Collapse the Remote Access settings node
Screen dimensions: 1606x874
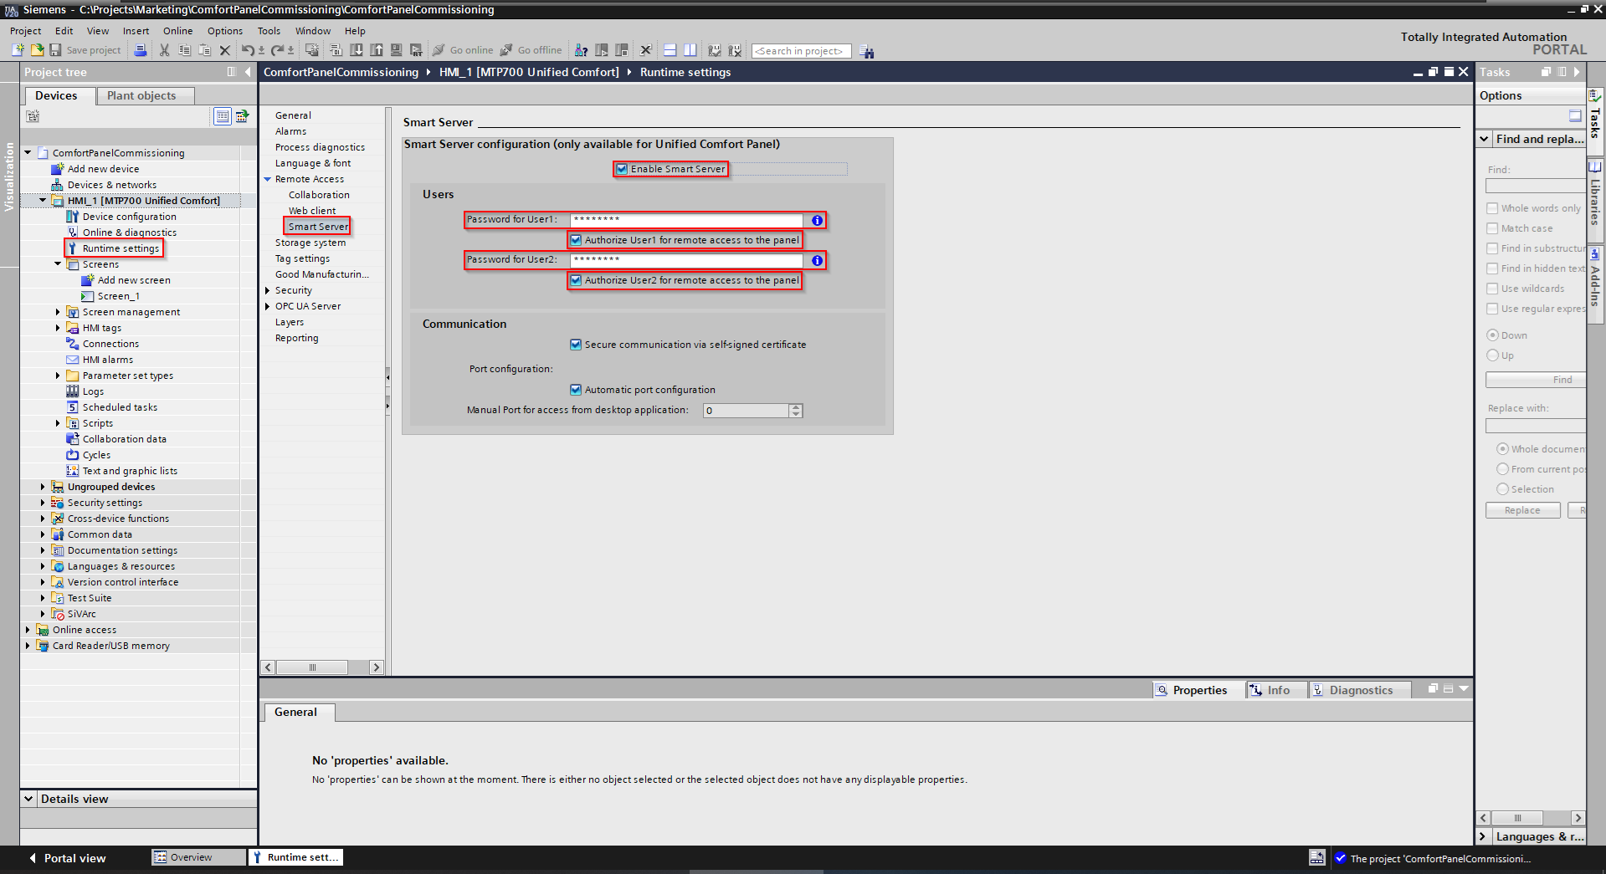(268, 179)
